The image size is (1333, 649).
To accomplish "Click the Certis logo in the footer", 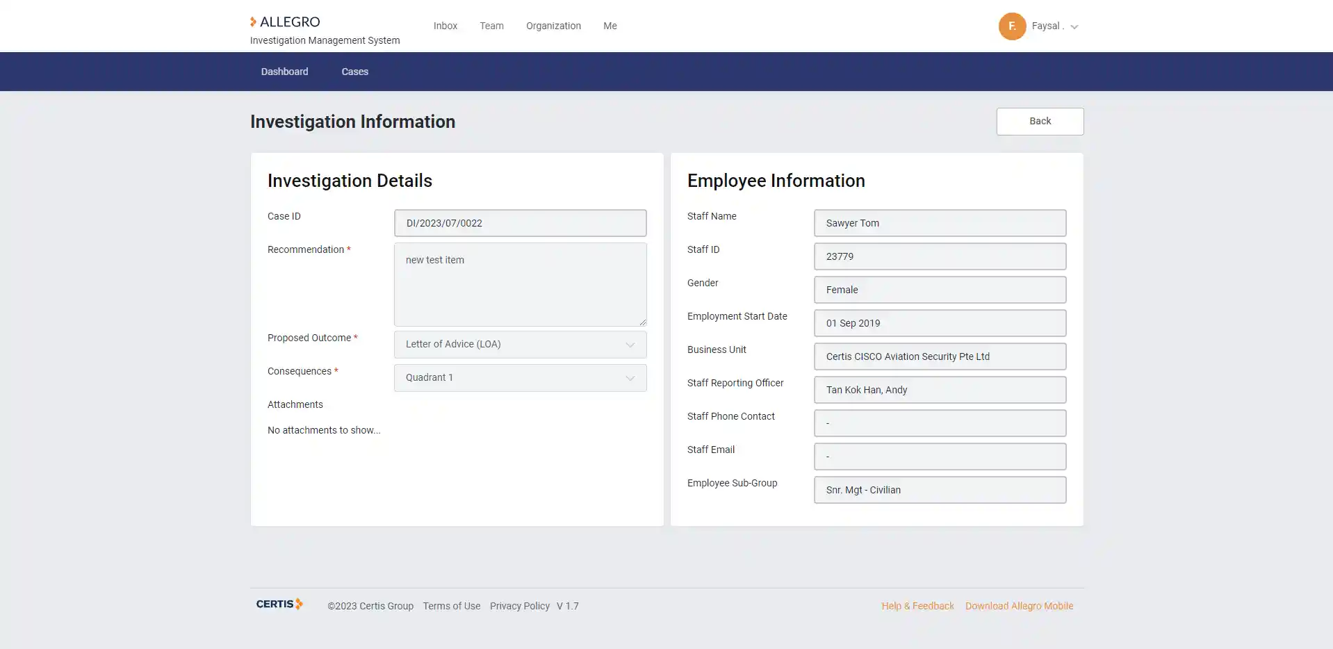I will pyautogui.click(x=279, y=604).
